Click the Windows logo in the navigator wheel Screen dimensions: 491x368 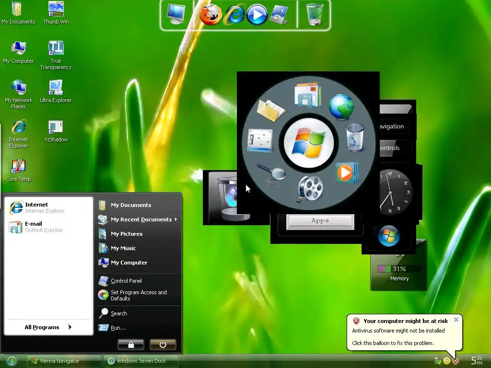click(x=309, y=143)
